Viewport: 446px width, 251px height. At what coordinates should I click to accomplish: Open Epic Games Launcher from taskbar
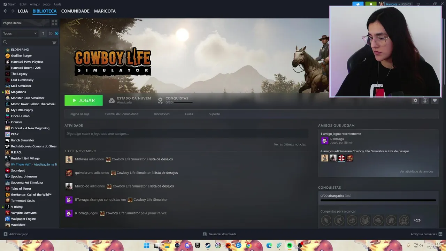click(198, 245)
